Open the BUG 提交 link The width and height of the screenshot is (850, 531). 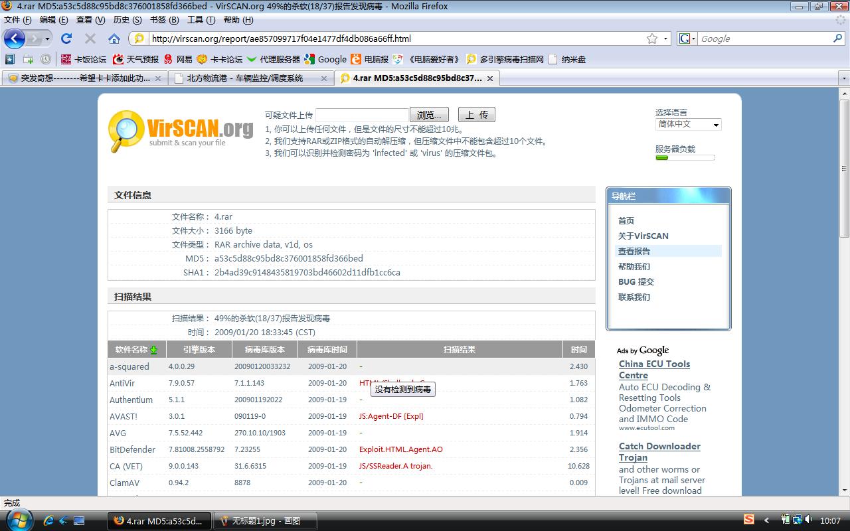(636, 282)
